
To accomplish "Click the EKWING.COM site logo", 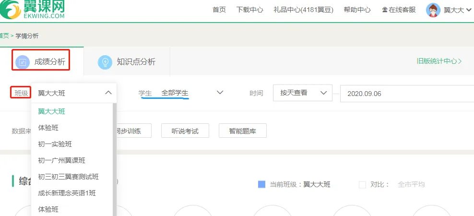I will coord(32,10).
